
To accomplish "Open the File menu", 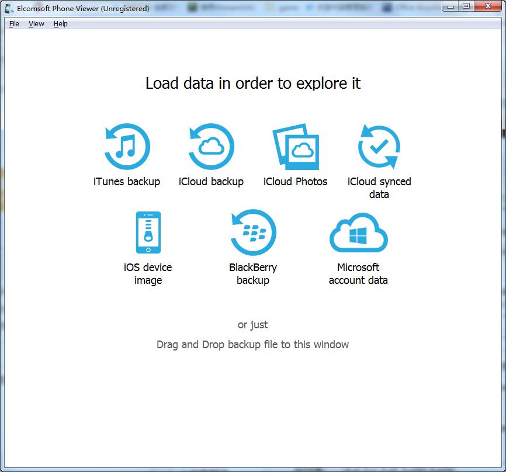I will coord(14,24).
